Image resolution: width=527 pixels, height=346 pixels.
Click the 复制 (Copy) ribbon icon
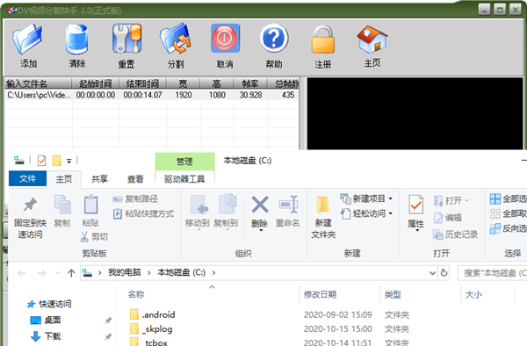point(62,205)
